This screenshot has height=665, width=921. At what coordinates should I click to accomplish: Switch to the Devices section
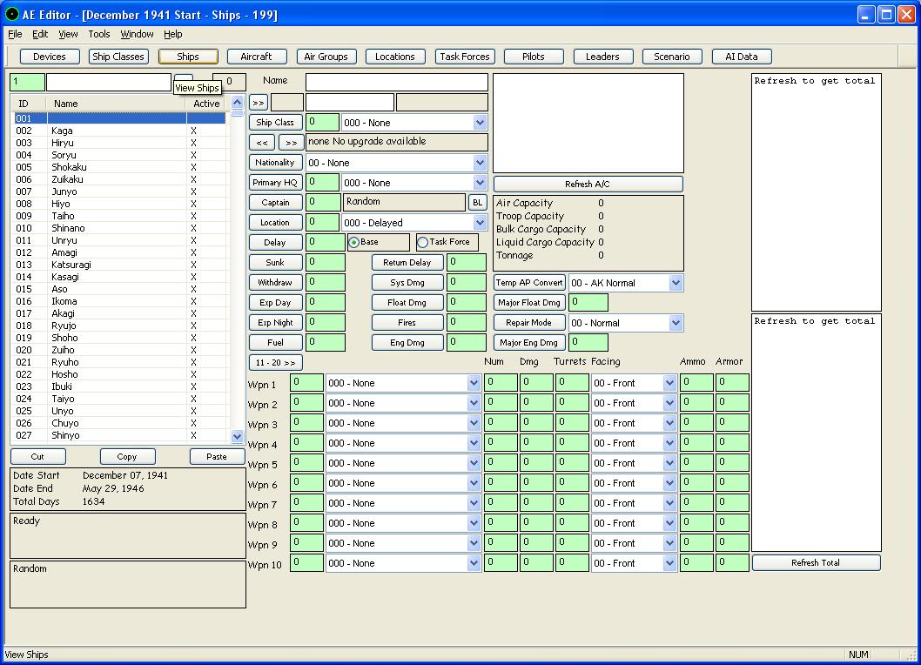click(50, 57)
